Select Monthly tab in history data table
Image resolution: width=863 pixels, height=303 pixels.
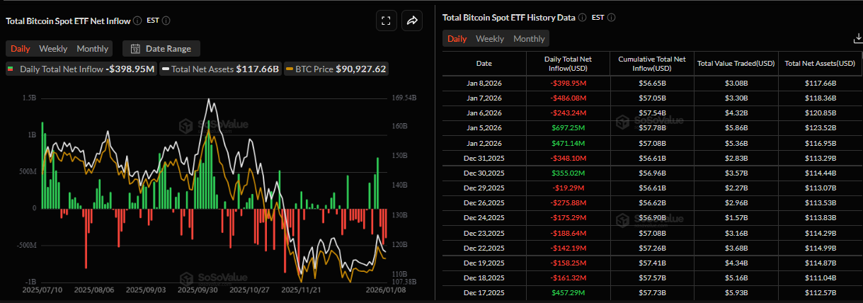(529, 39)
